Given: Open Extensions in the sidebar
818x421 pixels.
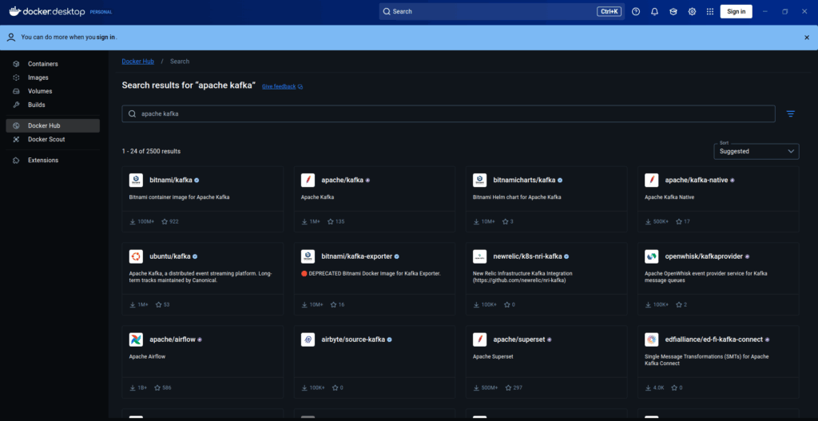Looking at the screenshot, I should click(53, 160).
